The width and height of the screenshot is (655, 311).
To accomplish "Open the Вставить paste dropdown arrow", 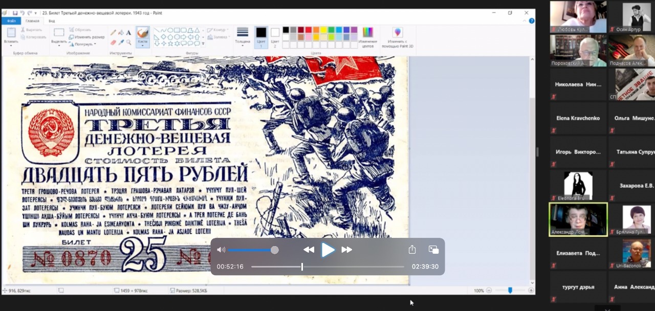I will (11, 46).
